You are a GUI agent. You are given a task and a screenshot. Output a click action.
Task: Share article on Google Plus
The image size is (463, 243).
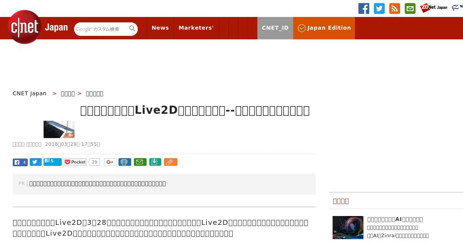point(110,162)
